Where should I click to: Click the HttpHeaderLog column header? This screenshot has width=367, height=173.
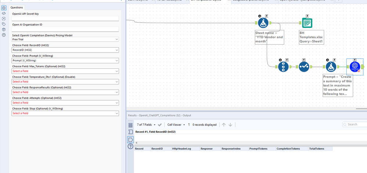click(185, 148)
